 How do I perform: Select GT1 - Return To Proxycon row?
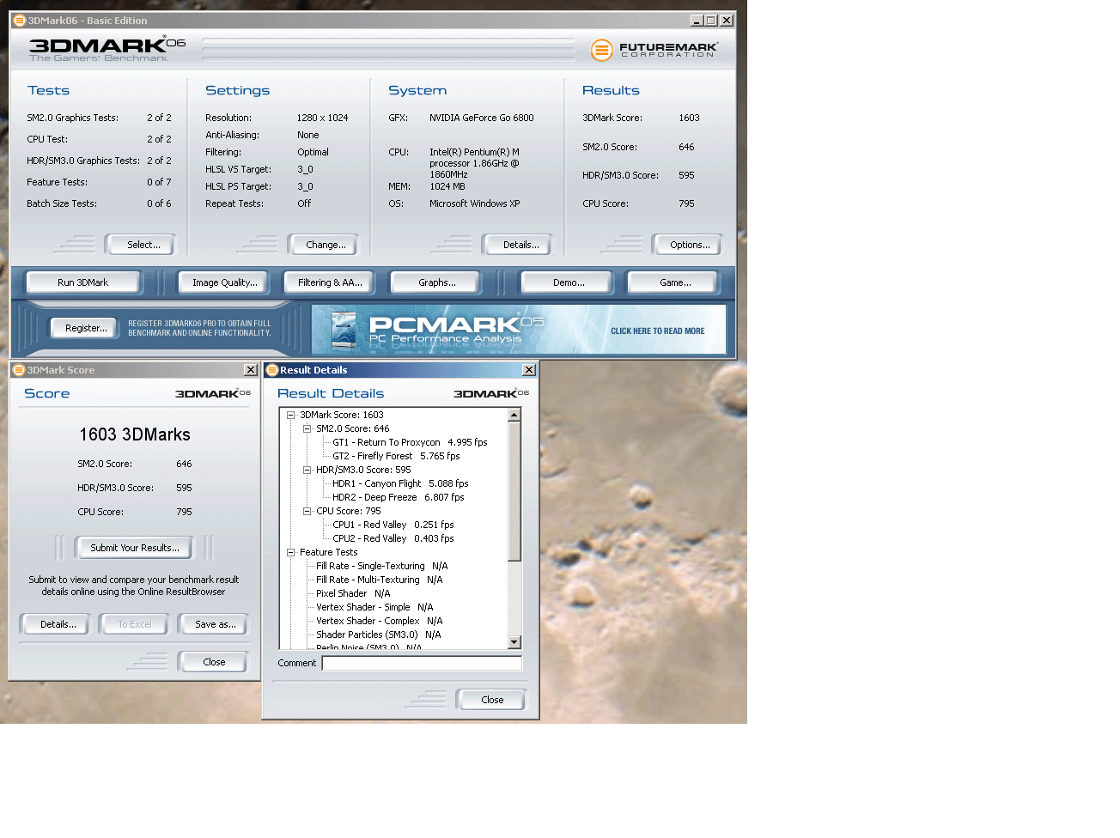click(x=410, y=442)
